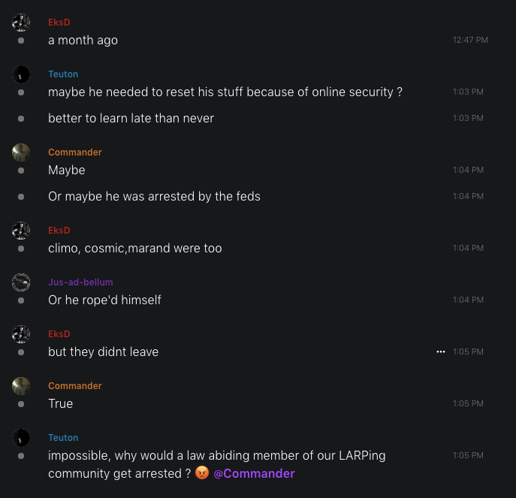This screenshot has height=498, width=516.
Task: Click the Teuton username above "impossible, why would"
Action: click(x=63, y=438)
